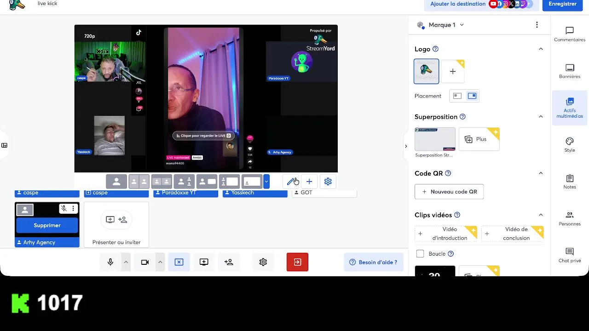Enable the Boucle checkbox
Viewport: 589px width, 331px height.
[420, 254]
